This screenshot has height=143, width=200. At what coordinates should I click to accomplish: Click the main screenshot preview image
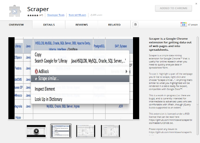[x=74, y=78]
